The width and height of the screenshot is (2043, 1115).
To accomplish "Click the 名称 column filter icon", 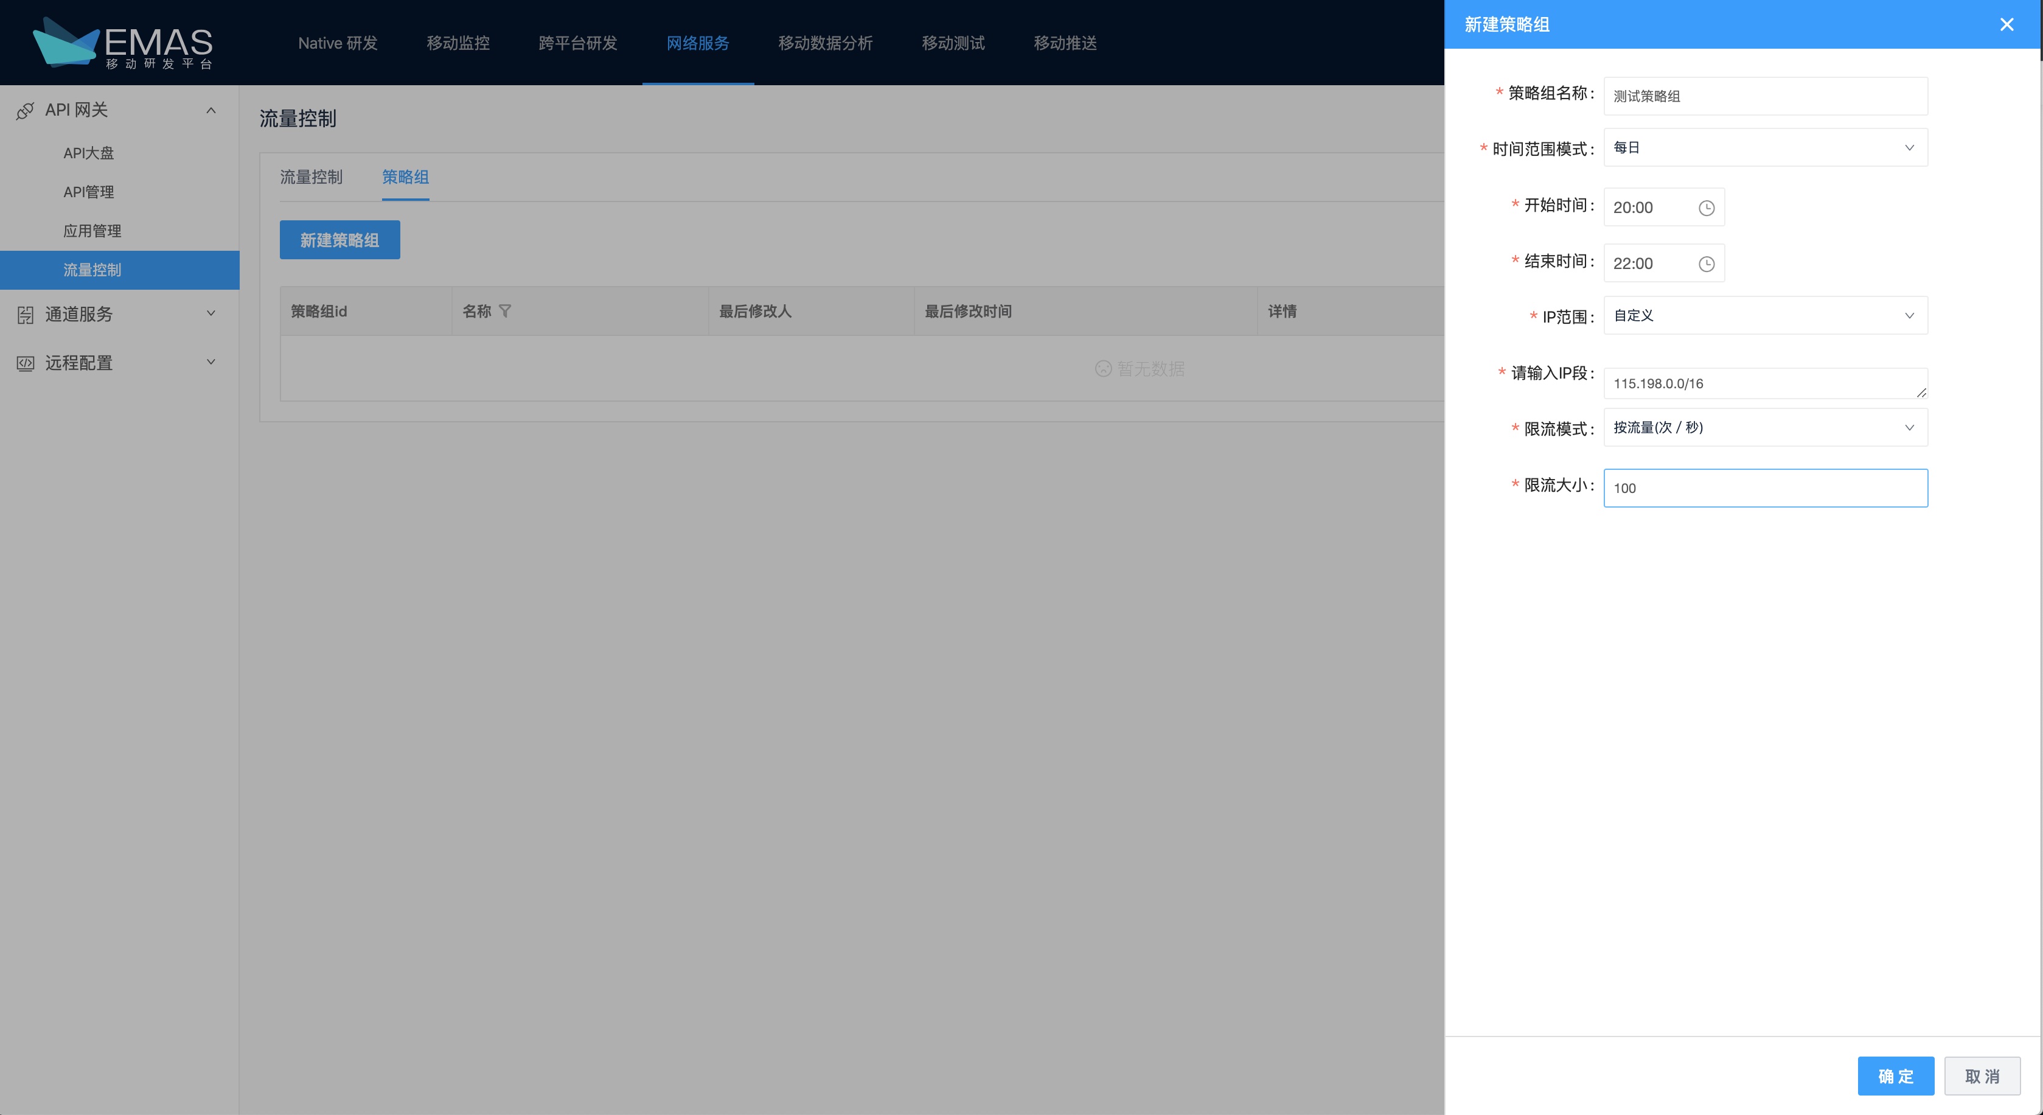I will click(505, 311).
